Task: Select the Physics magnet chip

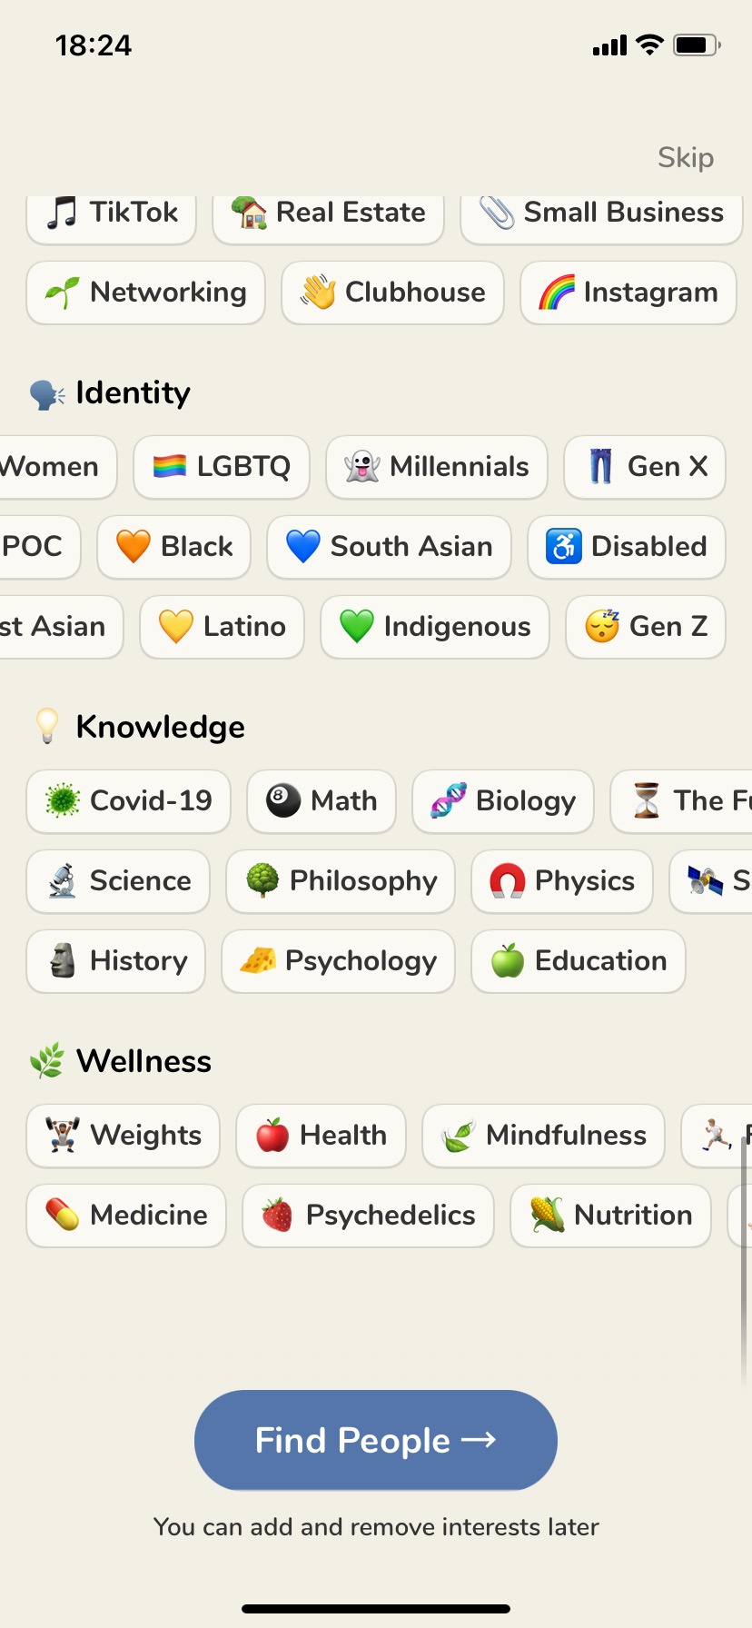Action: point(562,881)
